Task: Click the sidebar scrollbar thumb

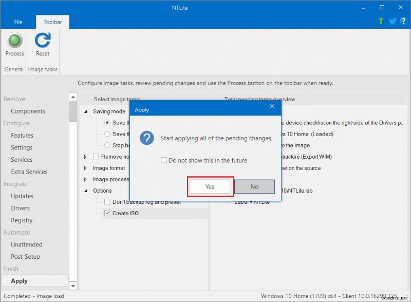Action: pyautogui.click(x=73, y=111)
